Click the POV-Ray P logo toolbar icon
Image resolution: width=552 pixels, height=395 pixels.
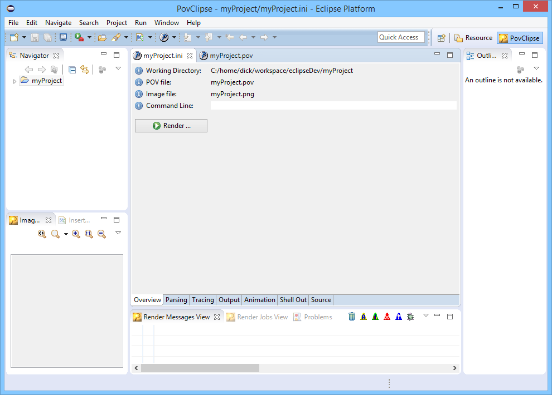coord(164,37)
